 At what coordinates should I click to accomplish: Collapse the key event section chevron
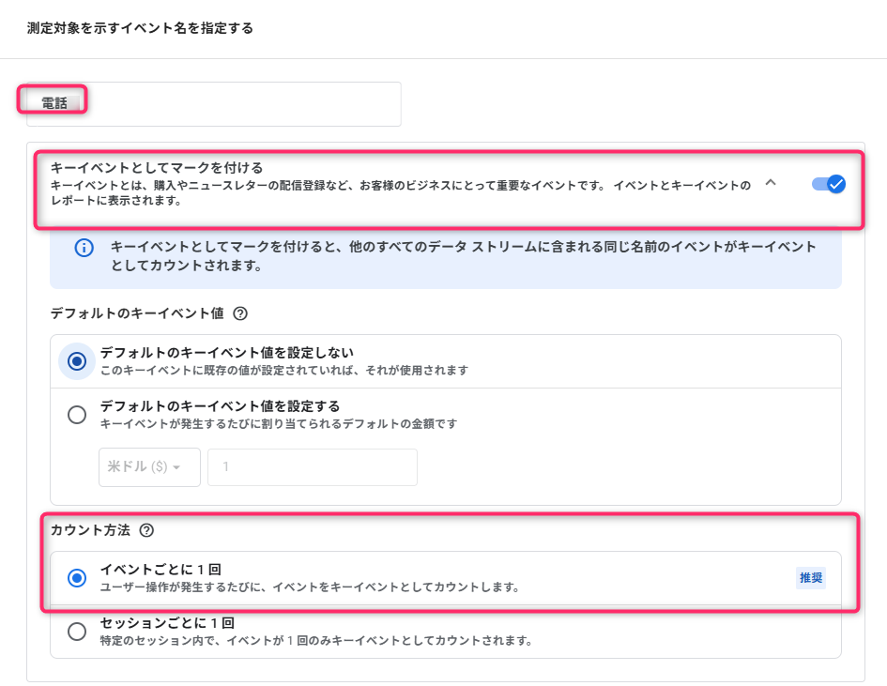(771, 183)
